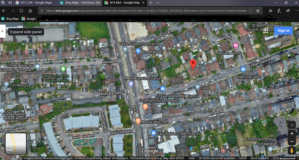
Task: Click Craven Park MOT Centre marker
Action: point(163,89)
